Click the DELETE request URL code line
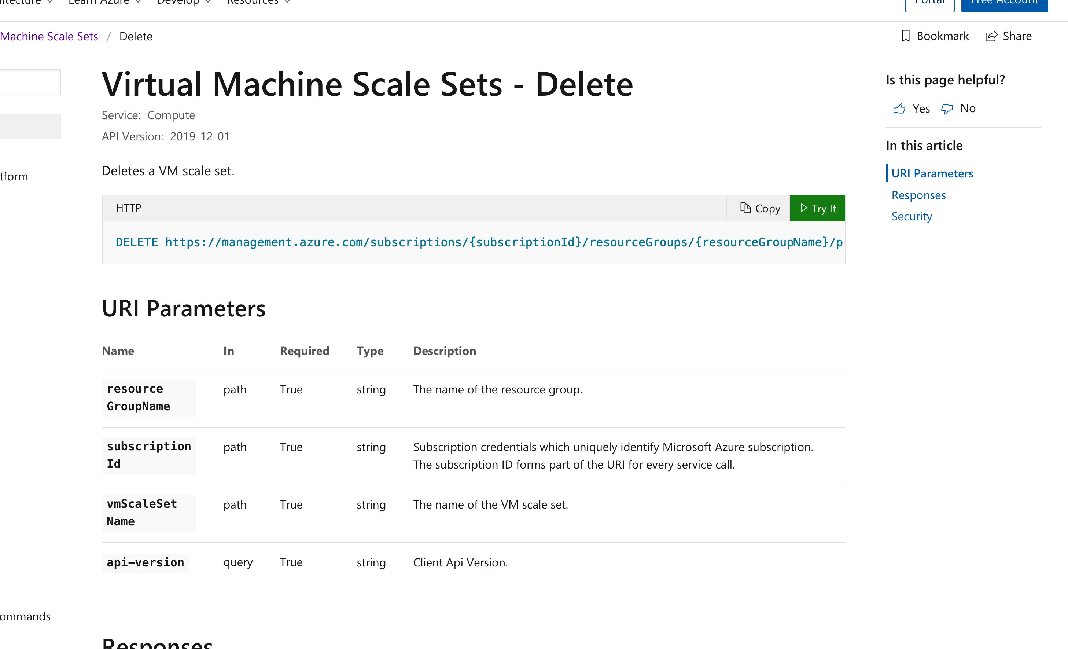This screenshot has width=1068, height=649. tap(479, 242)
